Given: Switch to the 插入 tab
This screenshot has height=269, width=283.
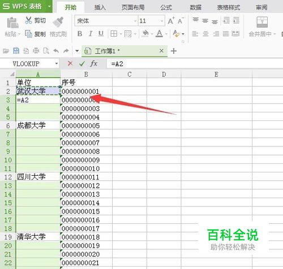Looking at the screenshot, I should point(100,7).
